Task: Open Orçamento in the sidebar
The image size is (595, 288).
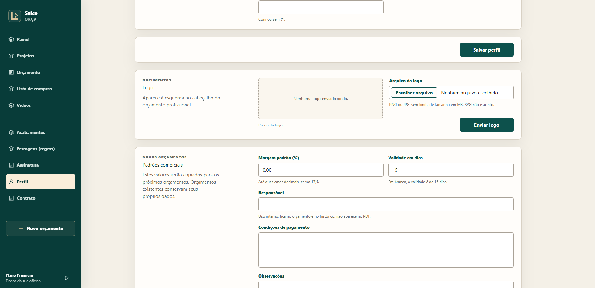Action: tap(41, 72)
